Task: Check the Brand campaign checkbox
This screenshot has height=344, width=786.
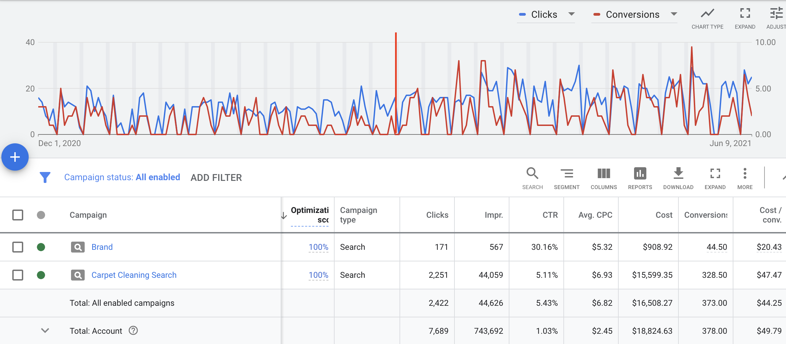Action: pyautogui.click(x=18, y=247)
